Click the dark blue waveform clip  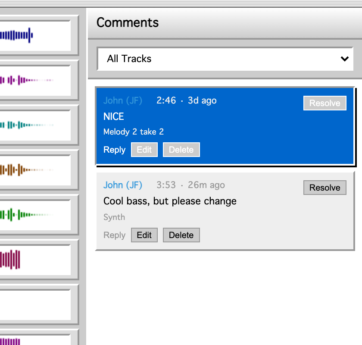tap(17, 34)
